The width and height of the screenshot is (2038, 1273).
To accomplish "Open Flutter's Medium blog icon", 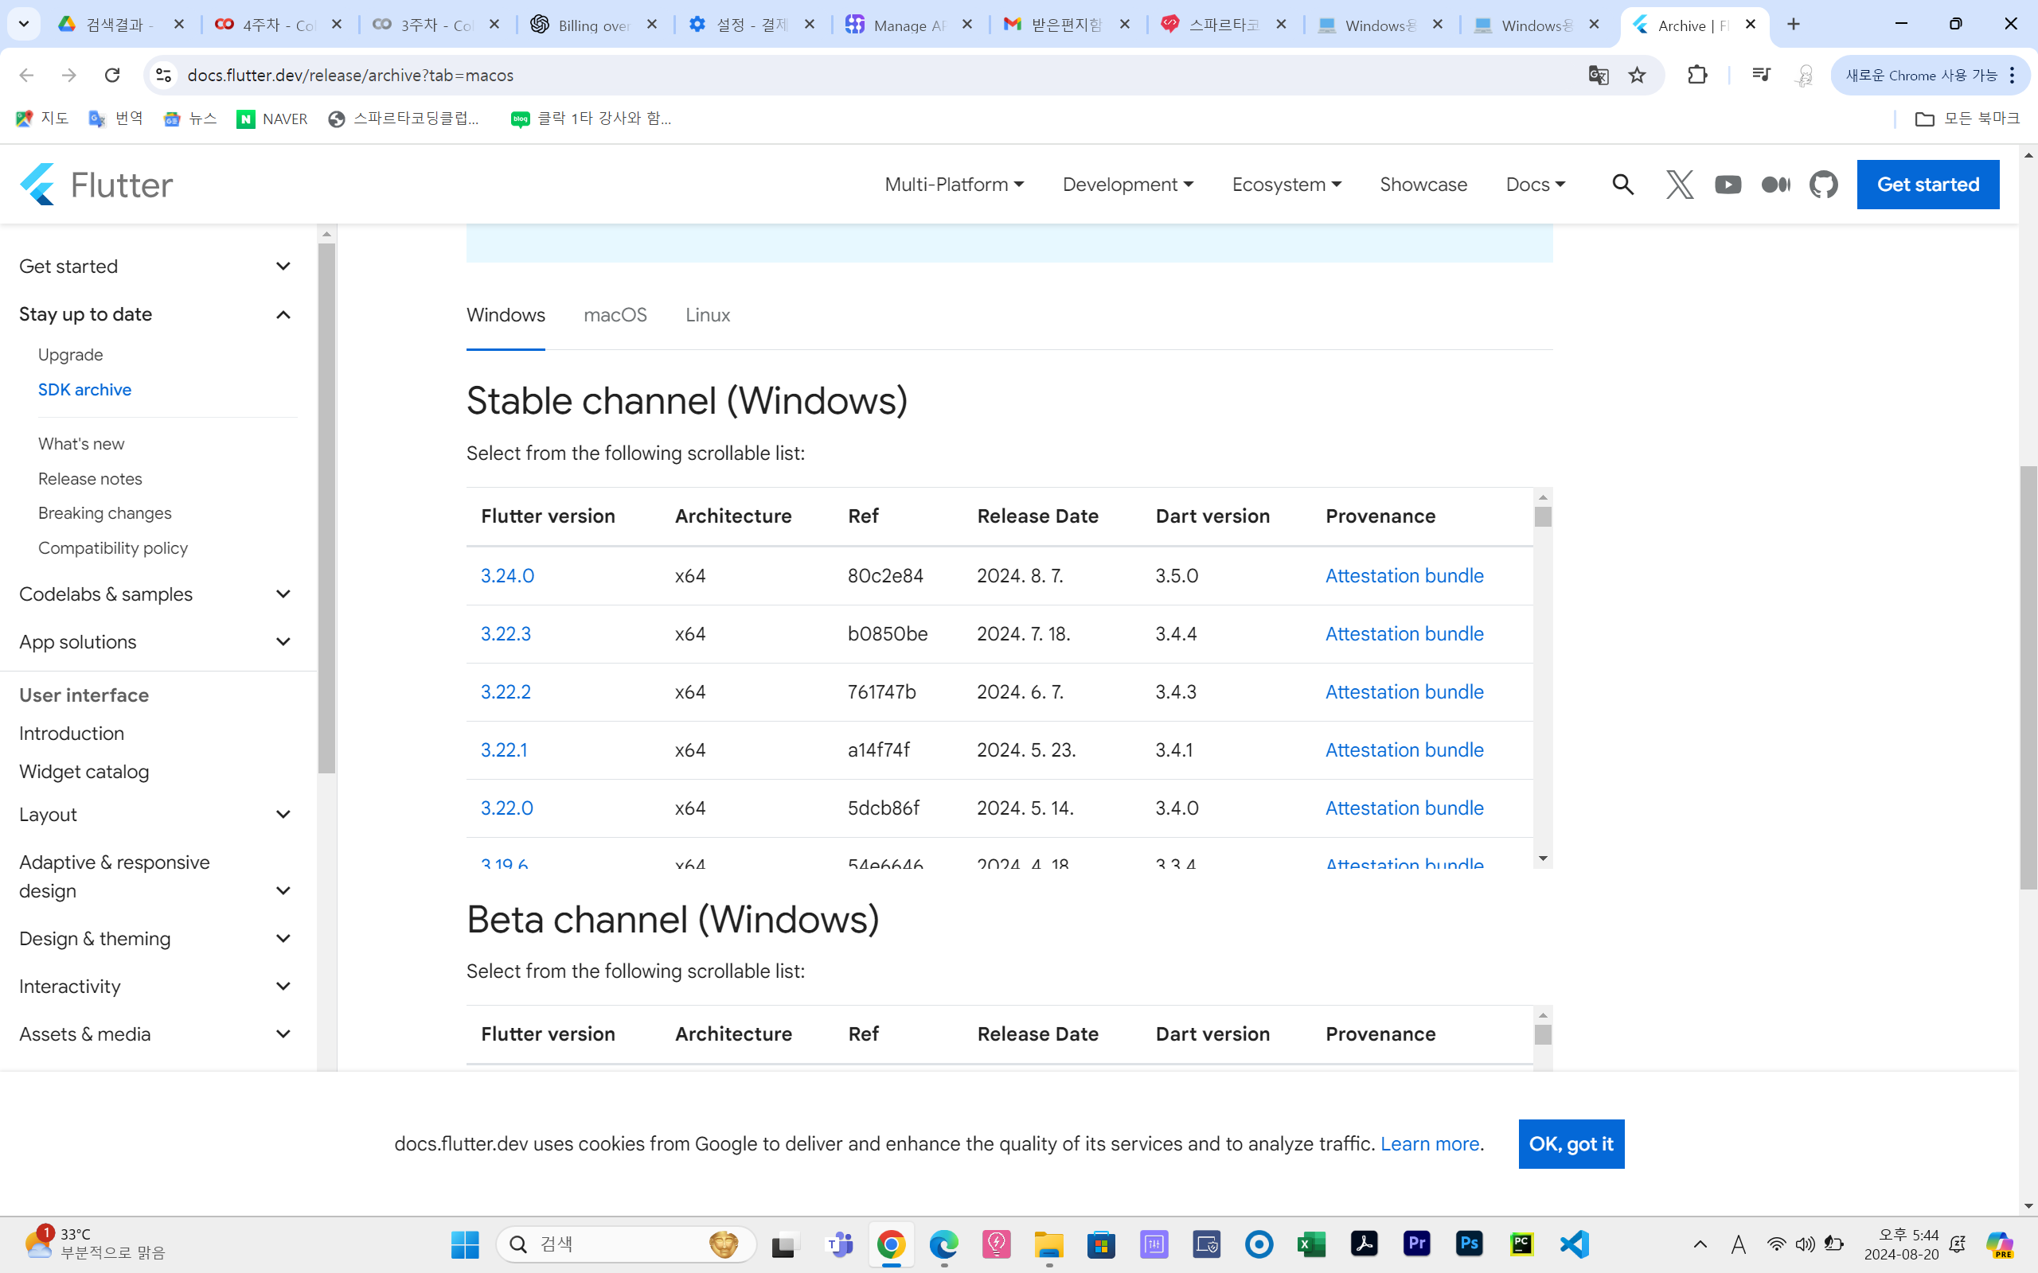I will coord(1775,185).
